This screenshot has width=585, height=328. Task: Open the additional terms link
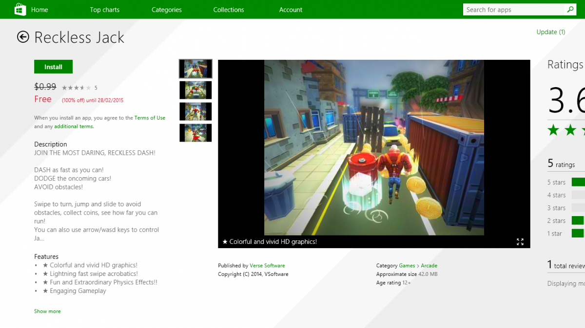[74, 127]
